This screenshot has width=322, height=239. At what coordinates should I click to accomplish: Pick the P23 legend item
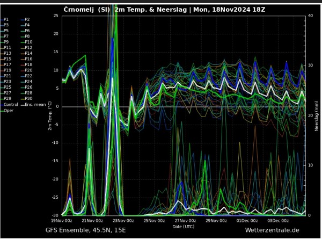pyautogui.click(x=6, y=82)
